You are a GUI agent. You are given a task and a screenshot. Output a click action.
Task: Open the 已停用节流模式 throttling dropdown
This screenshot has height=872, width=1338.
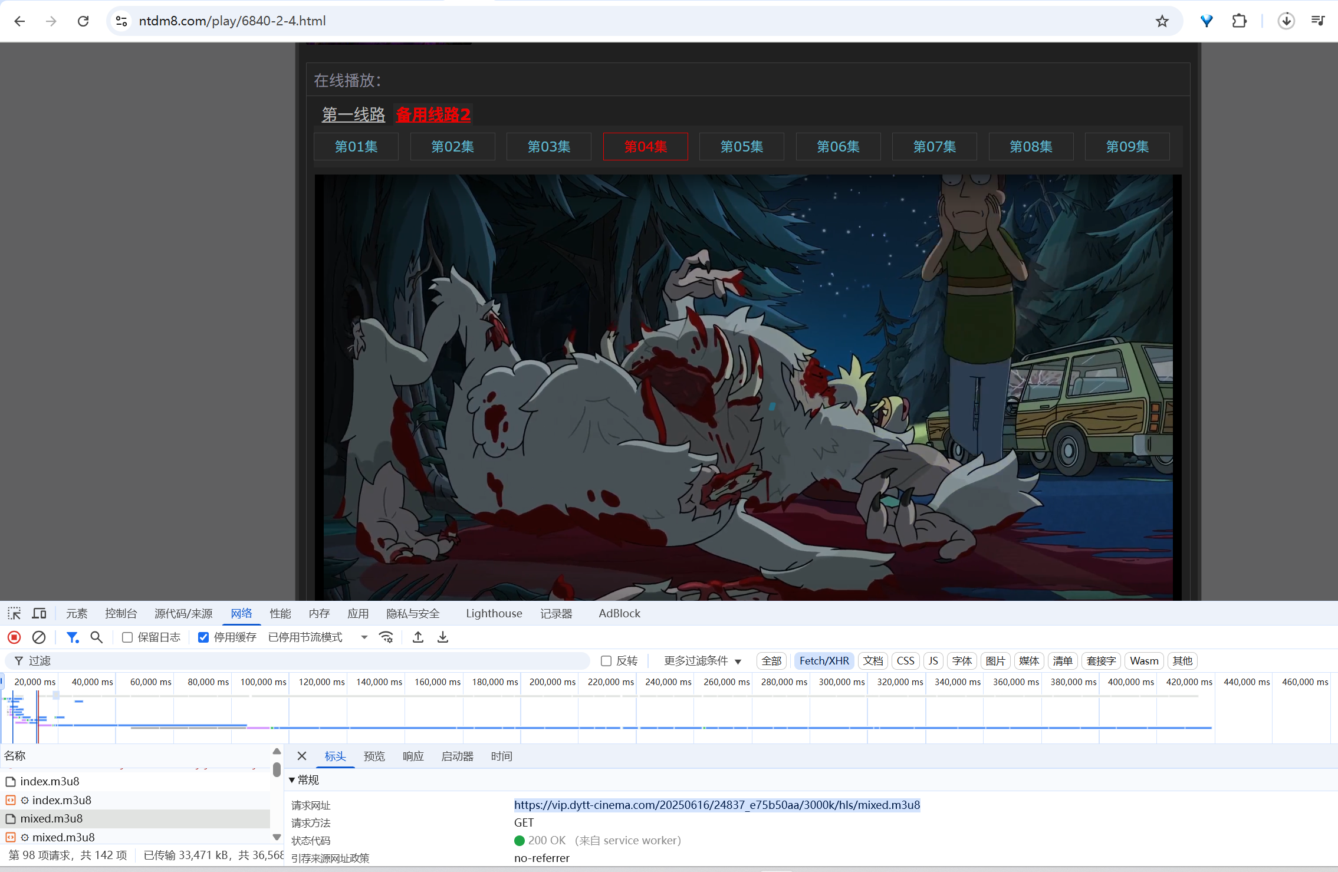318,637
